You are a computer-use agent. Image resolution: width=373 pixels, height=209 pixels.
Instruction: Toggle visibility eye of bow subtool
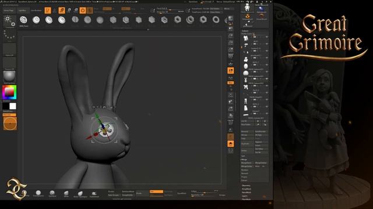[x=267, y=86]
